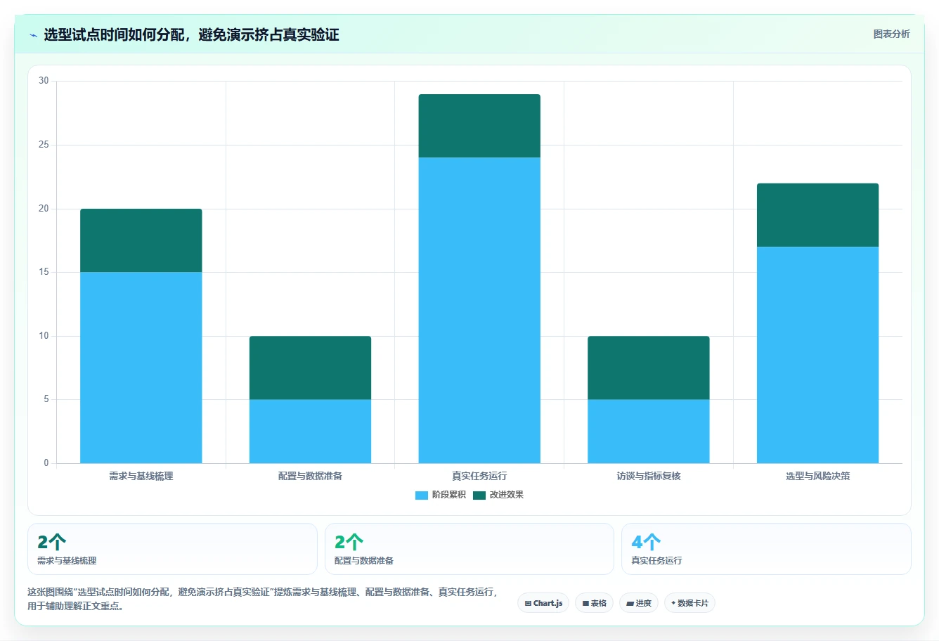Click the description paragraph below the cards
The image size is (939, 641).
(x=262, y=599)
